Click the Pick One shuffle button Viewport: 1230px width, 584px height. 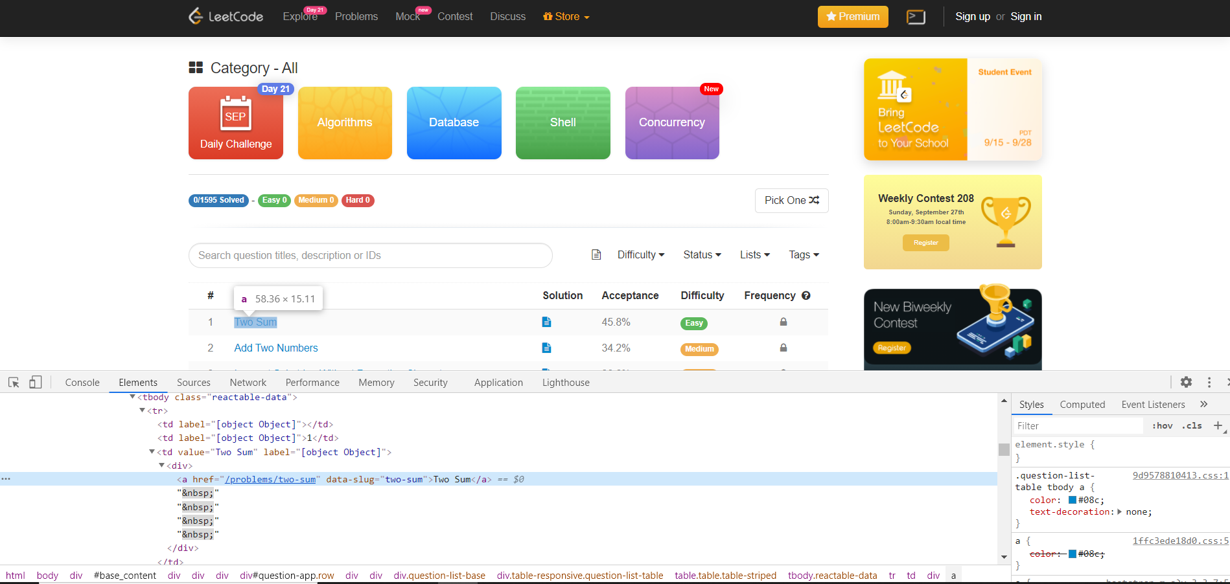click(x=792, y=201)
